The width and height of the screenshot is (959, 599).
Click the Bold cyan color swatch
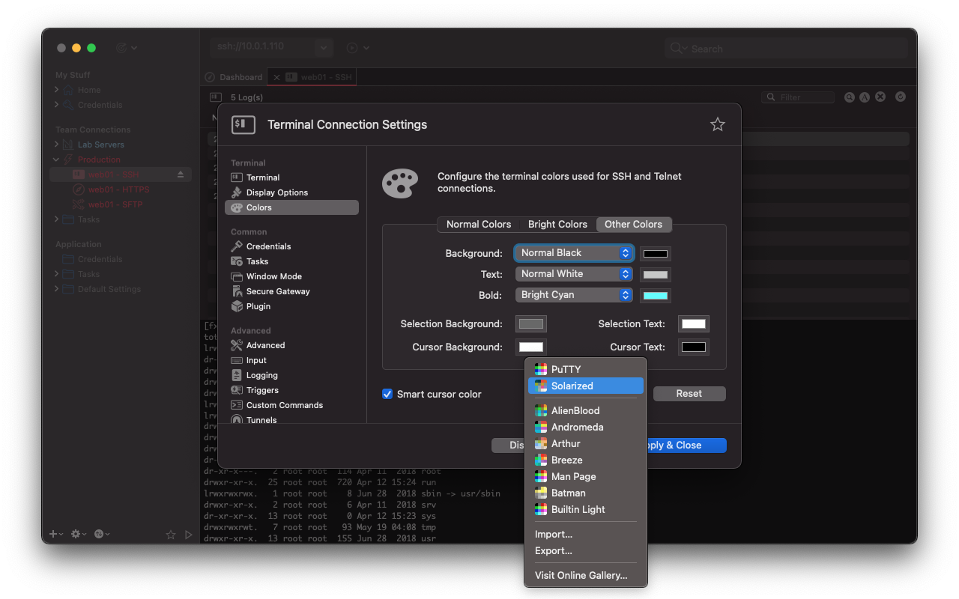[656, 296]
